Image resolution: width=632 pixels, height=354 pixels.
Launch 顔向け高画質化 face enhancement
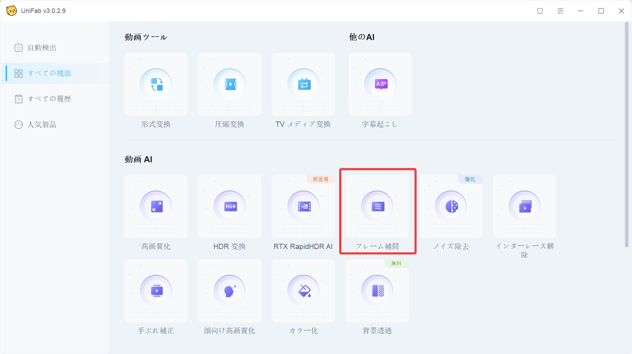point(229,290)
